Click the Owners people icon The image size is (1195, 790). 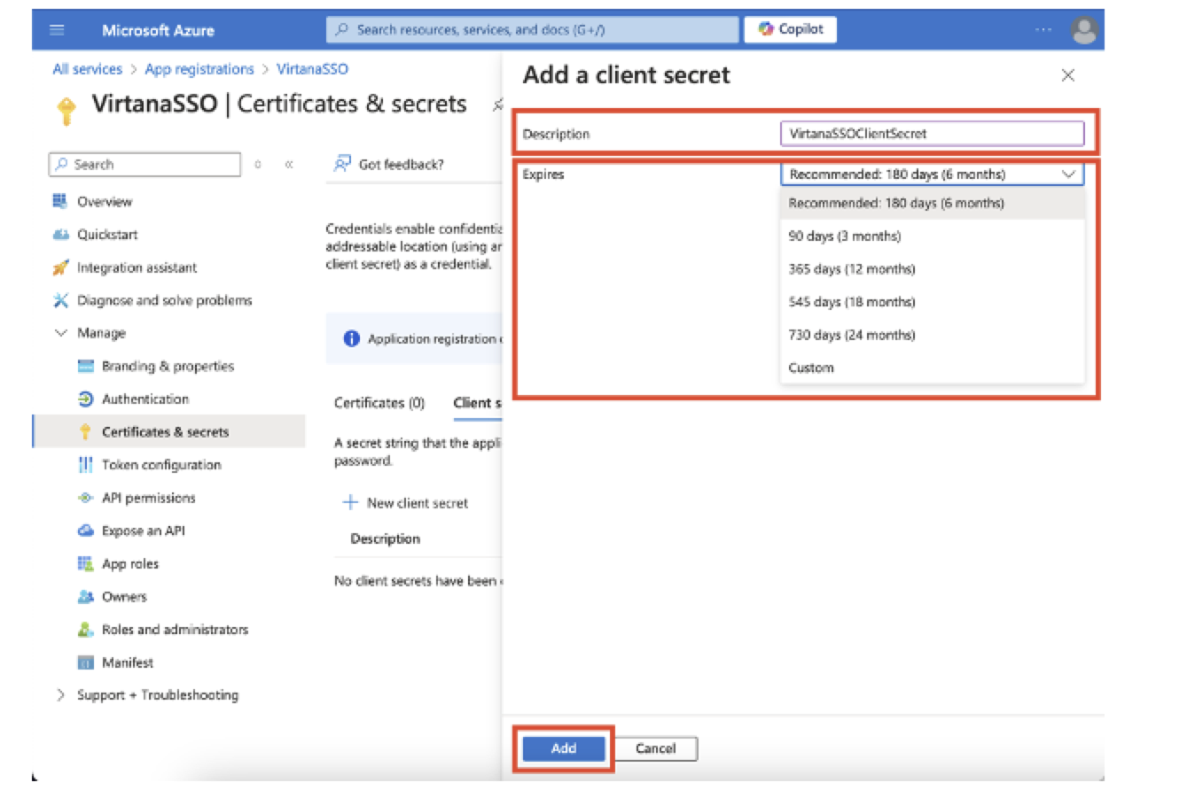pyautogui.click(x=86, y=597)
